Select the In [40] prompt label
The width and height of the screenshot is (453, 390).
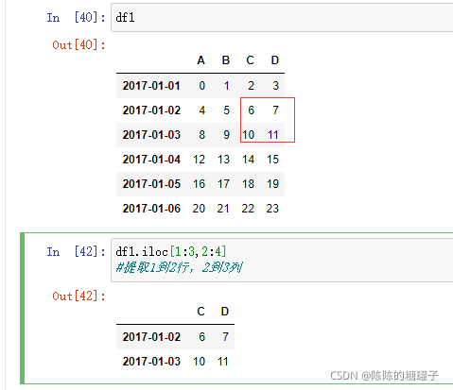(76, 18)
